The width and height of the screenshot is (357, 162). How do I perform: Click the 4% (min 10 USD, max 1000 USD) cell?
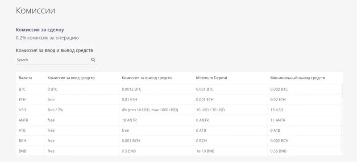(x=150, y=110)
